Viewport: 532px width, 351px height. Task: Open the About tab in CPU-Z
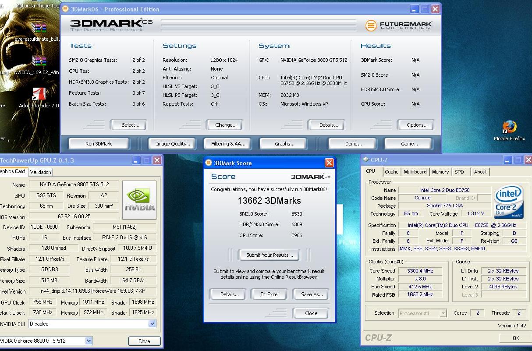coord(480,172)
